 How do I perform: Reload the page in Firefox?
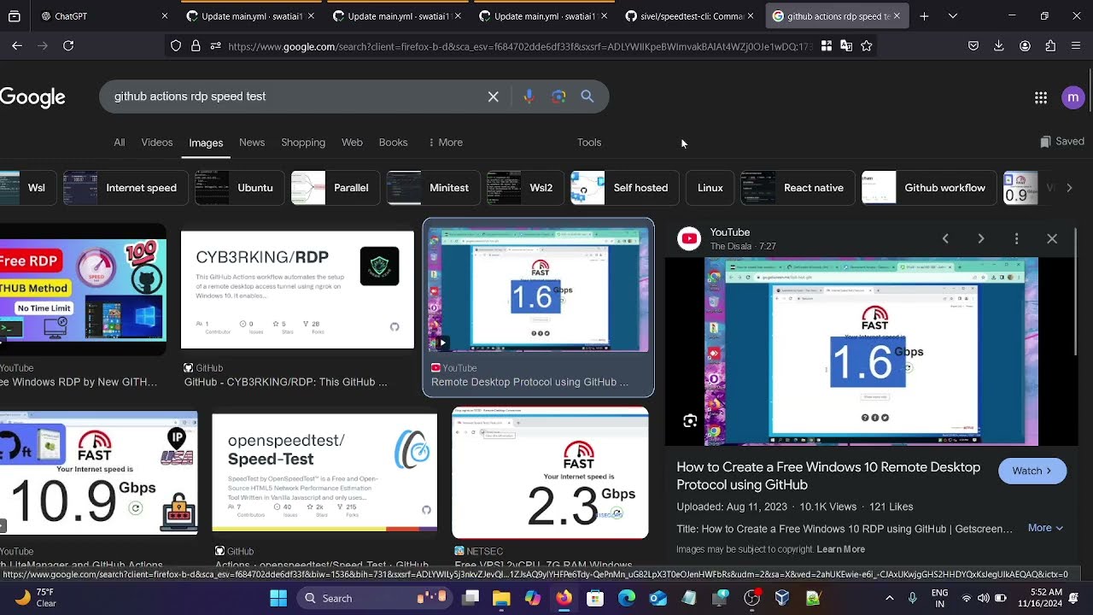point(68,45)
